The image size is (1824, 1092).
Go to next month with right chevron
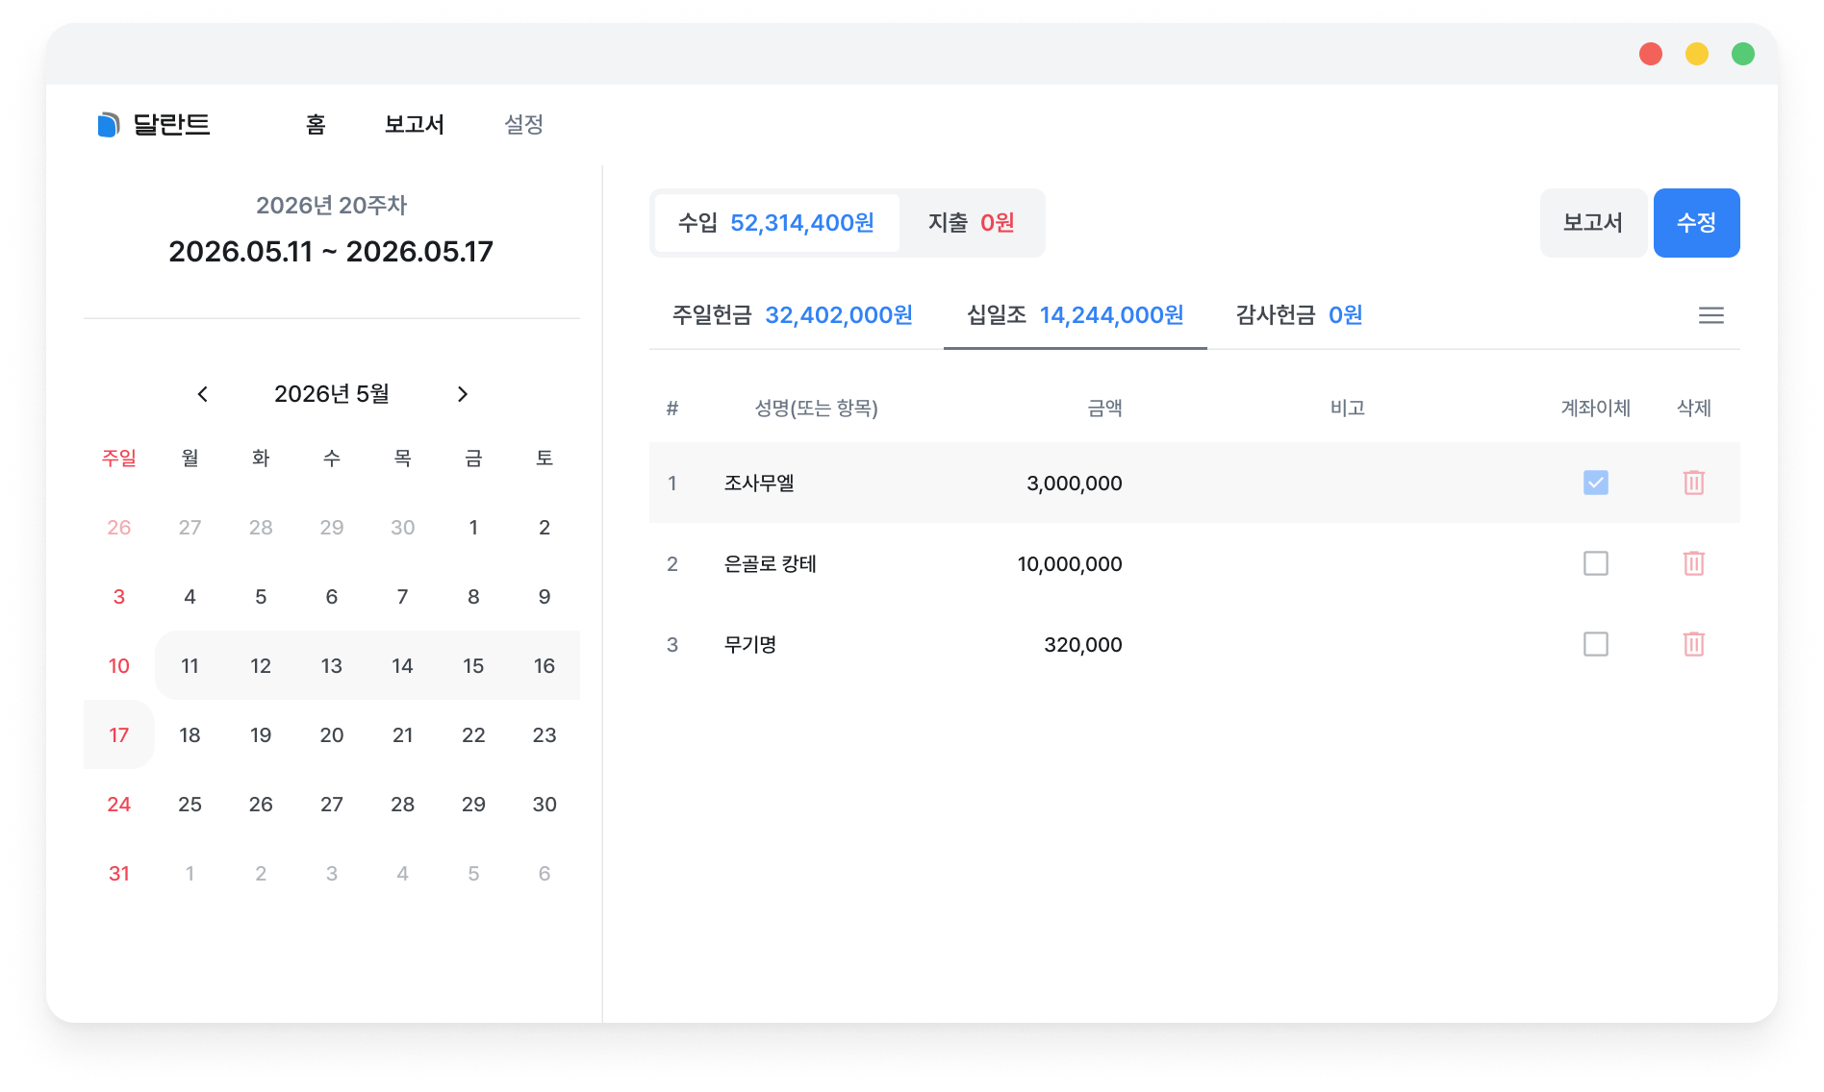(x=462, y=394)
